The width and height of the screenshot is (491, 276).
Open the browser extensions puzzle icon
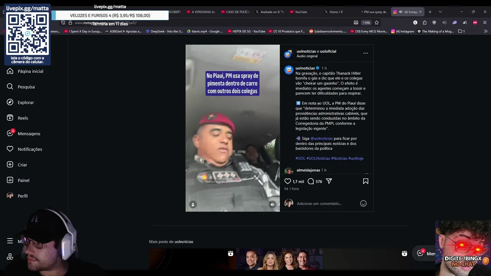tap(425, 23)
